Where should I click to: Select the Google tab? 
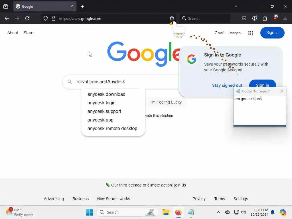click(x=45, y=6)
